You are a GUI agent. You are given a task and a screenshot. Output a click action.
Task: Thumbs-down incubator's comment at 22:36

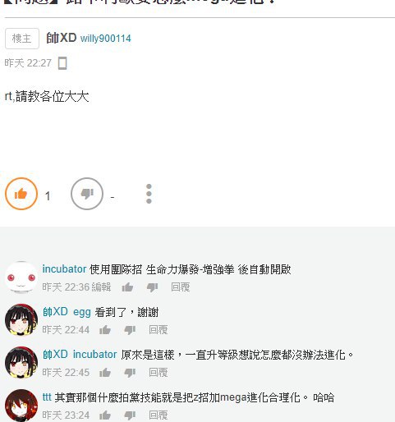[152, 287]
